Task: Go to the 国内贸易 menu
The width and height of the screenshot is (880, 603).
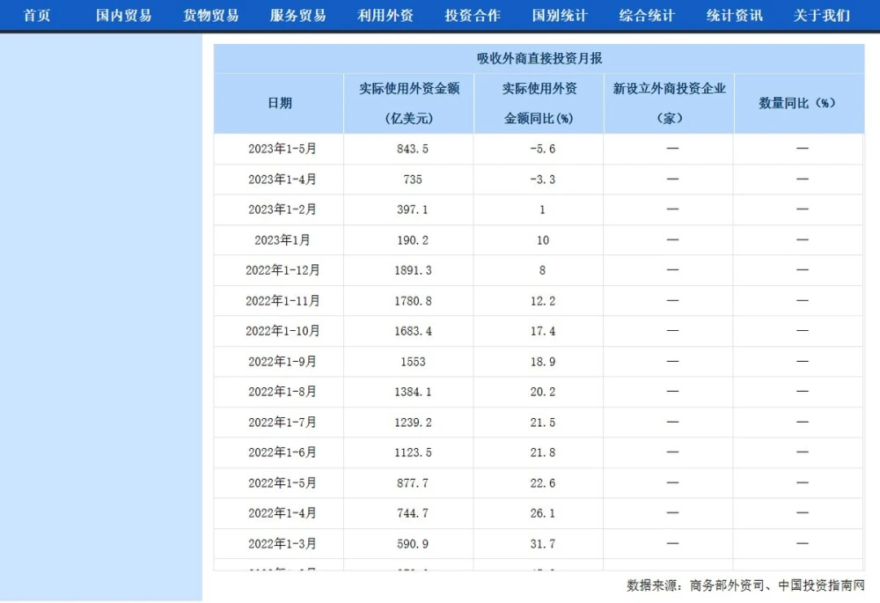Action: click(x=123, y=16)
